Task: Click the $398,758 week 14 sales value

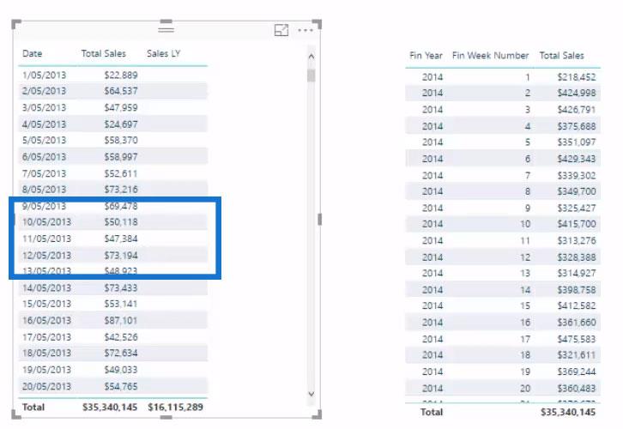Action: pos(576,290)
